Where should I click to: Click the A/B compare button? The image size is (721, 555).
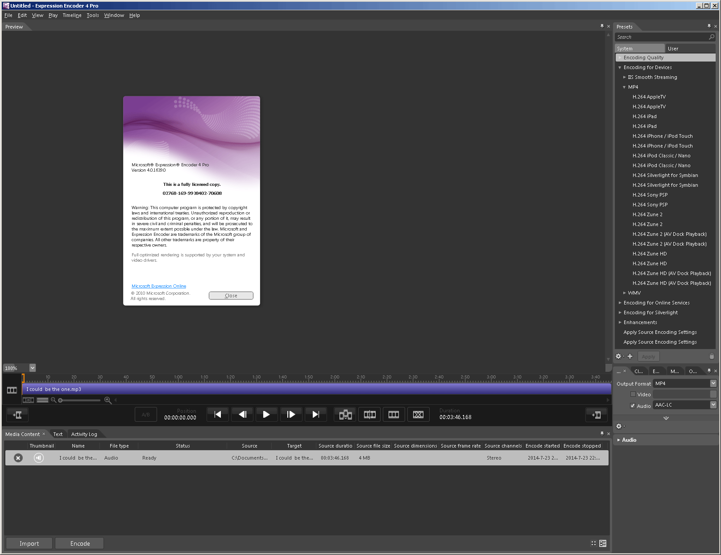click(145, 415)
